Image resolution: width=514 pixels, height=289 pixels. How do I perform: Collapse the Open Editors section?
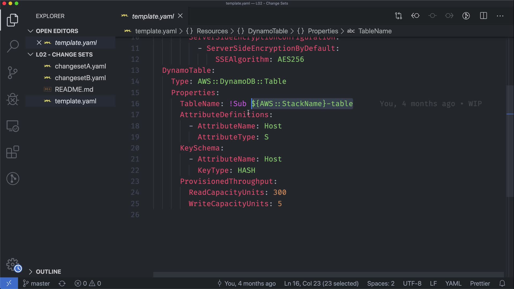pos(30,31)
